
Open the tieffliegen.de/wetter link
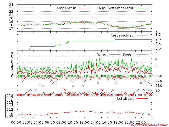pyautogui.click(x=149, y=125)
